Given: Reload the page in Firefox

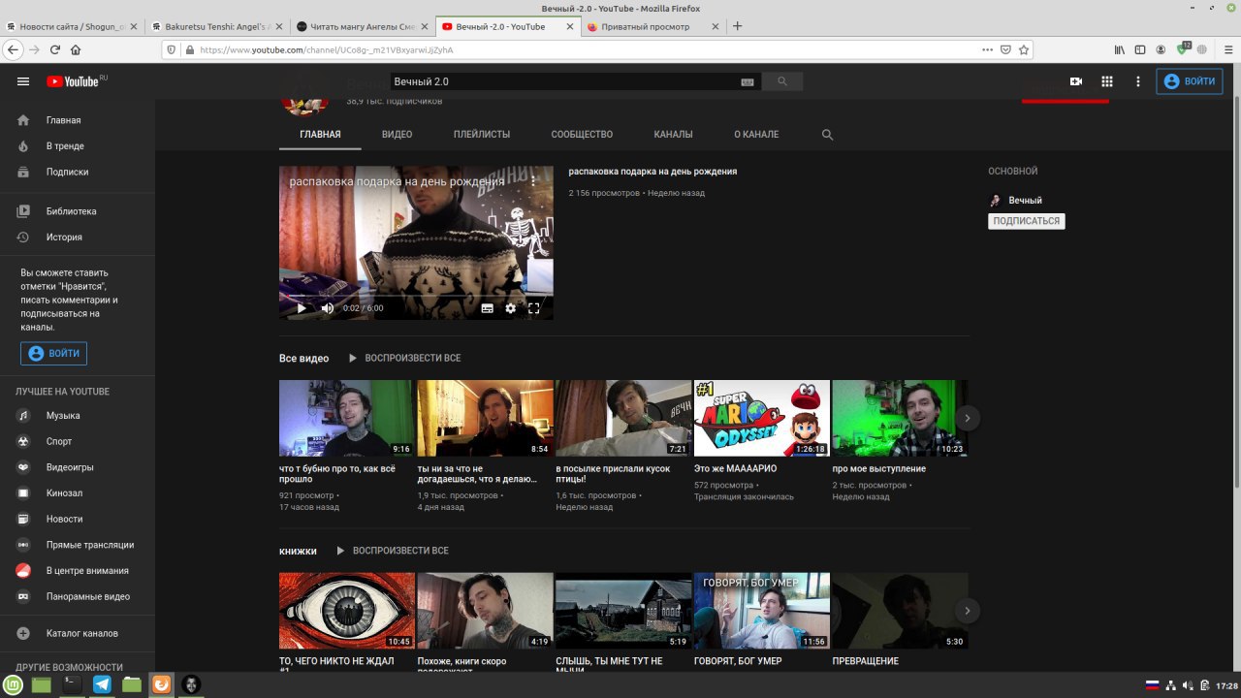Looking at the screenshot, I should (55, 49).
